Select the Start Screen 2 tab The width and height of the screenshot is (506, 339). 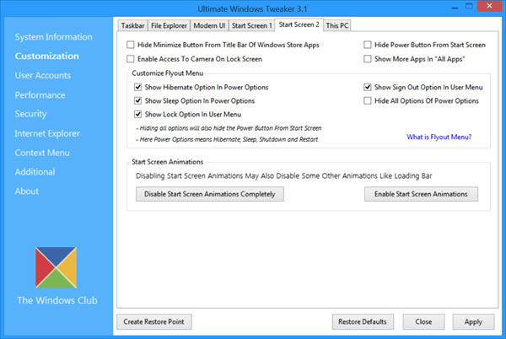pyautogui.click(x=299, y=24)
